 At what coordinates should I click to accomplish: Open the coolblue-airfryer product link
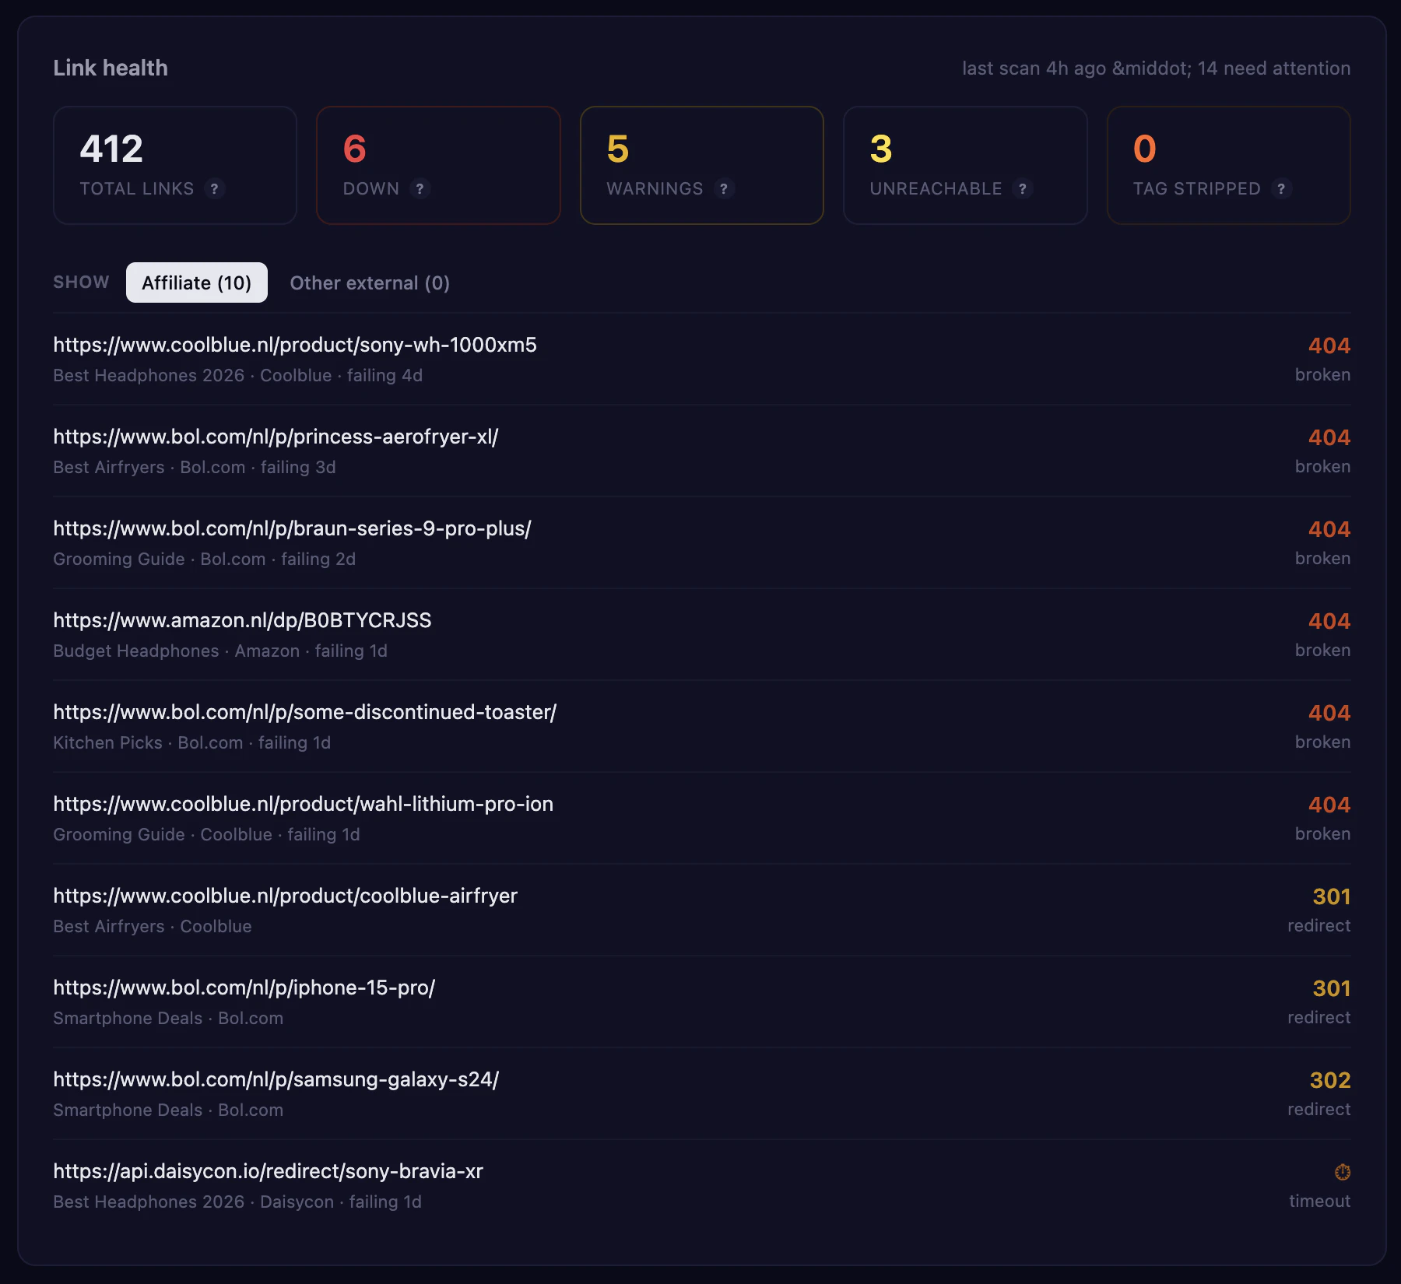(285, 896)
